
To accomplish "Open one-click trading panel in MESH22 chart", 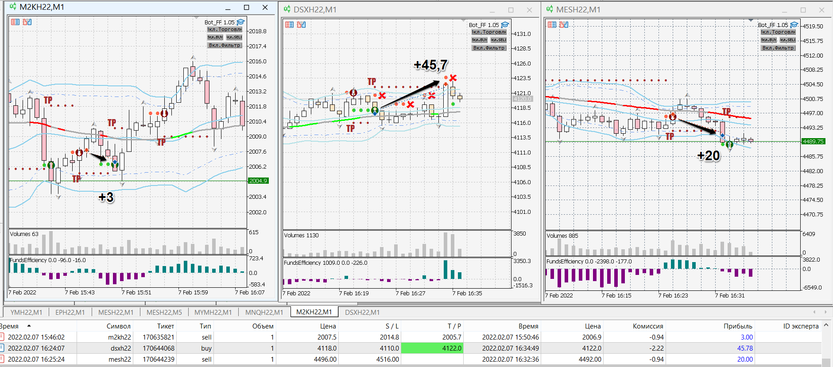I will coord(552,24).
